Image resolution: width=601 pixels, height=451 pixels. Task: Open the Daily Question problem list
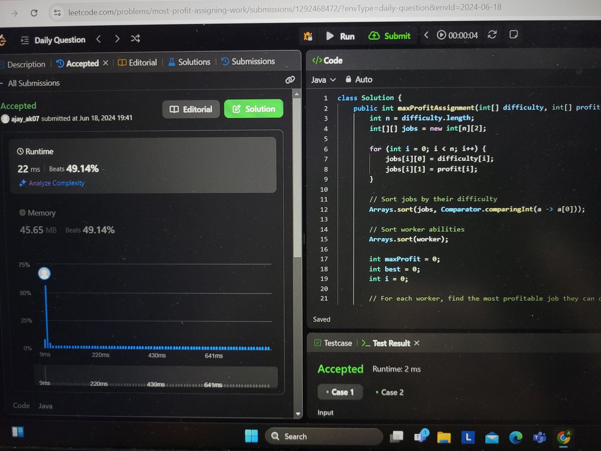[54, 40]
